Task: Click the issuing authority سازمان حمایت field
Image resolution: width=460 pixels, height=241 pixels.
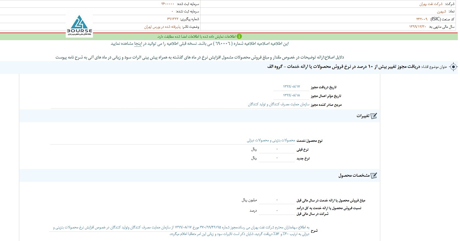Action: 180,104
